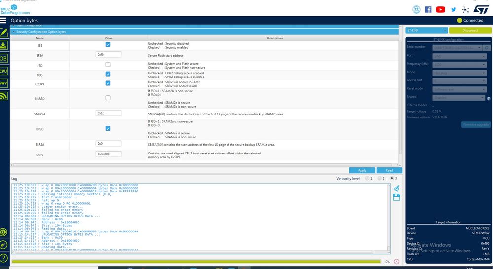
Task: Open the ST community network icon
Action: tap(466, 10)
